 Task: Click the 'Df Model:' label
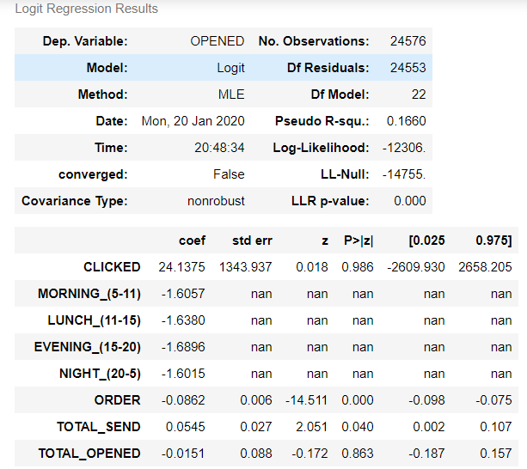click(340, 94)
